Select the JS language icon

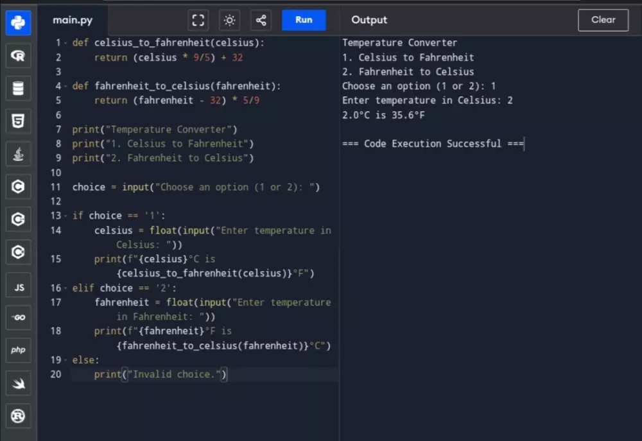(18, 286)
